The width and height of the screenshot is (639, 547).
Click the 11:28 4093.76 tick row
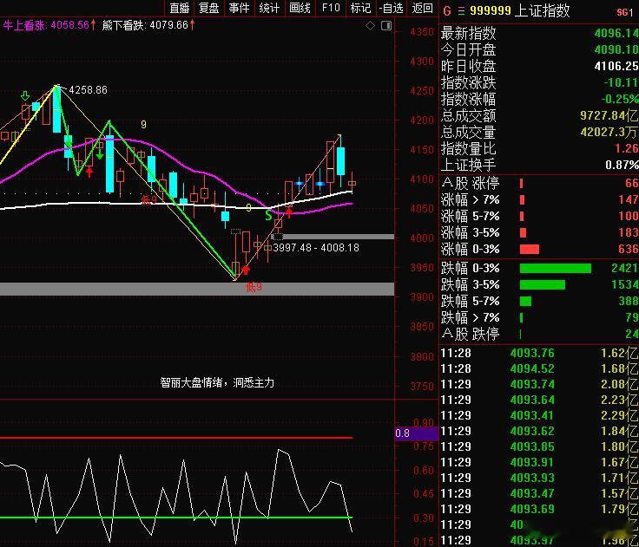click(x=539, y=353)
